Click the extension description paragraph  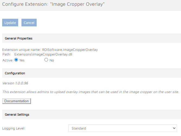91,92
